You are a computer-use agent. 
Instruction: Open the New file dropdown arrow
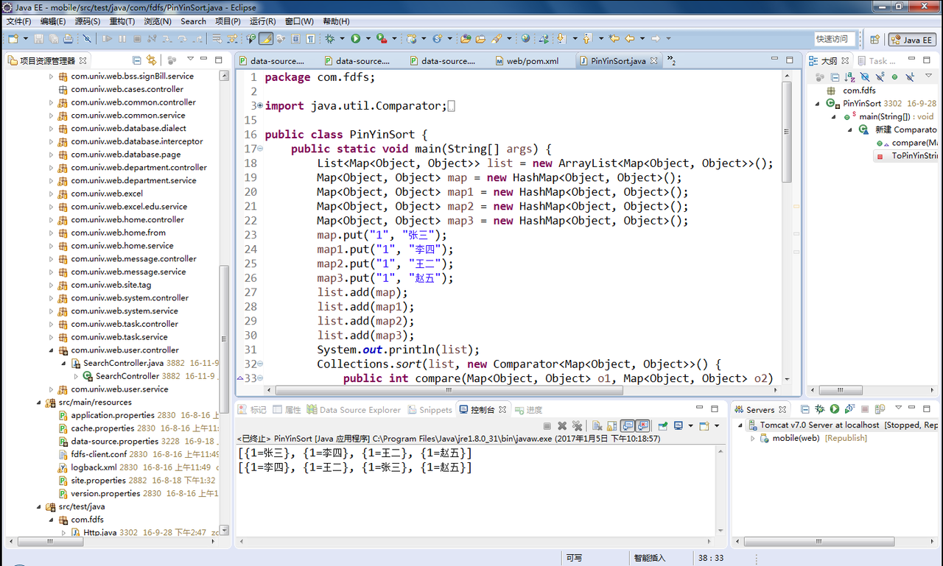point(25,38)
